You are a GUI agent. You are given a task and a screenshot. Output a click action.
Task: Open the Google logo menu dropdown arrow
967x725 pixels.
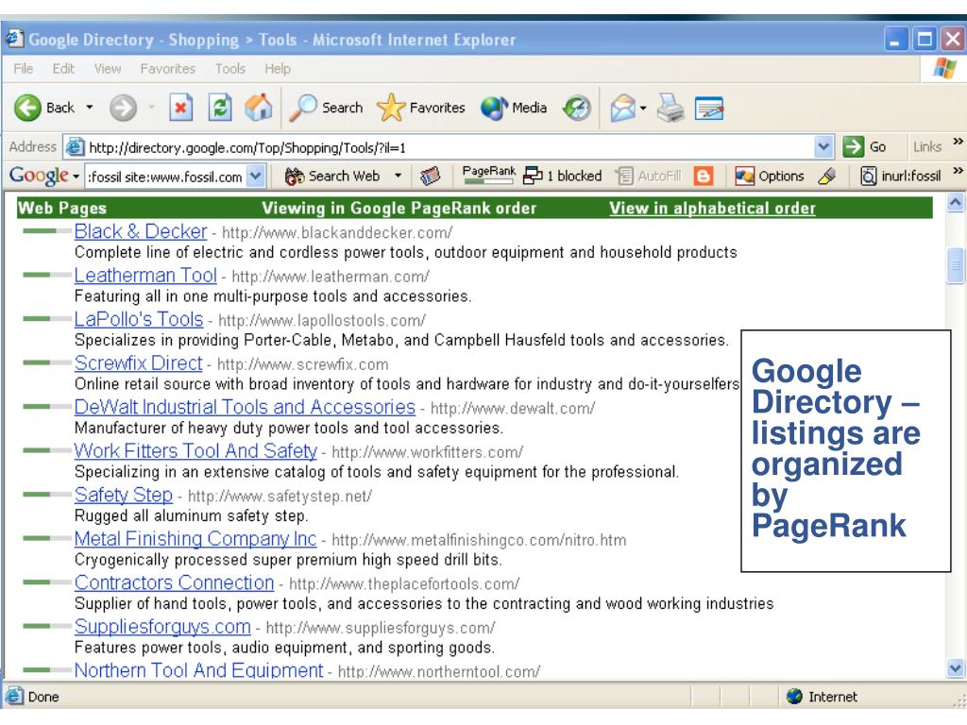(x=76, y=177)
